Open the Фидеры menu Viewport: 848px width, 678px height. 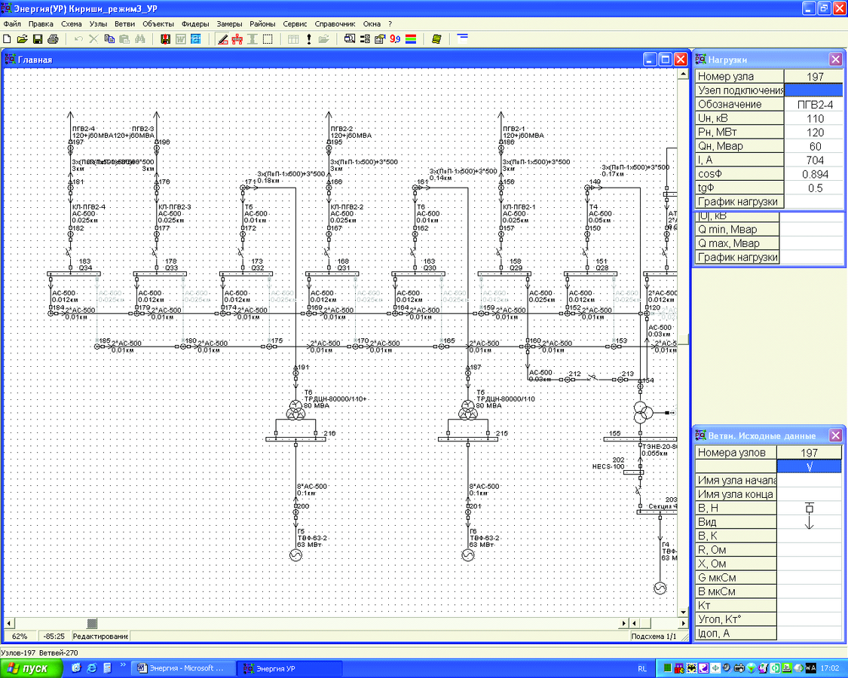pyautogui.click(x=195, y=24)
